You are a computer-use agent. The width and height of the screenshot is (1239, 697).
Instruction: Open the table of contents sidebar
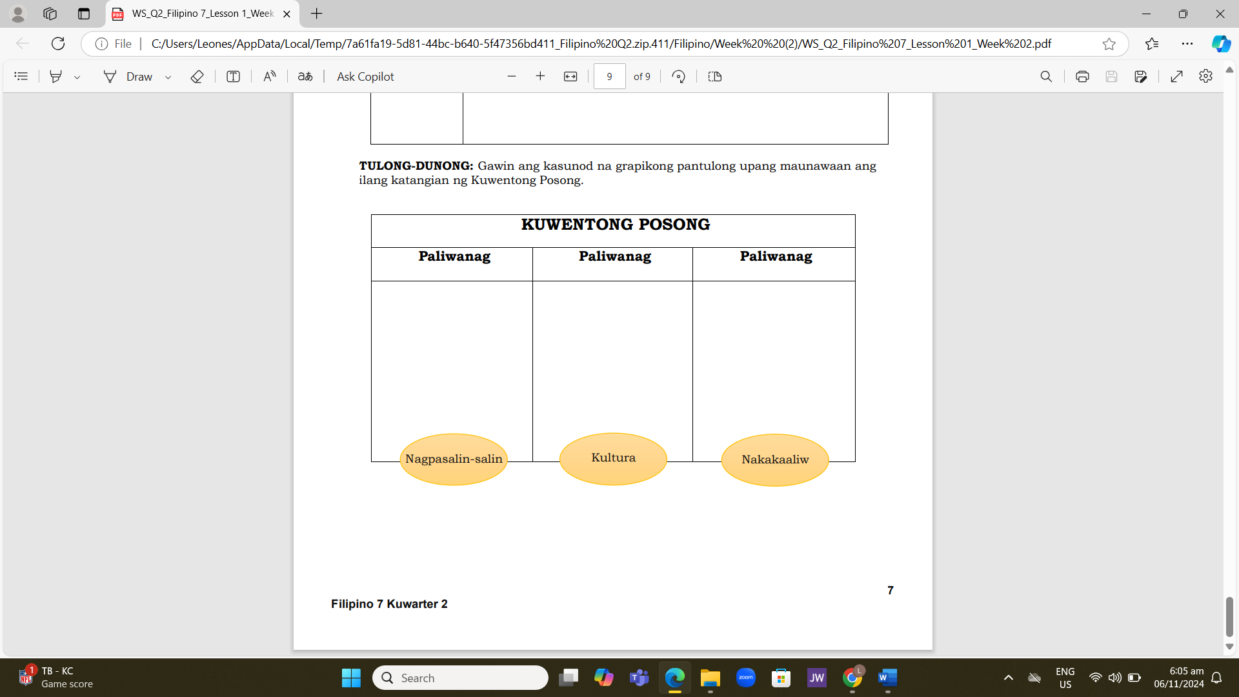click(x=21, y=76)
